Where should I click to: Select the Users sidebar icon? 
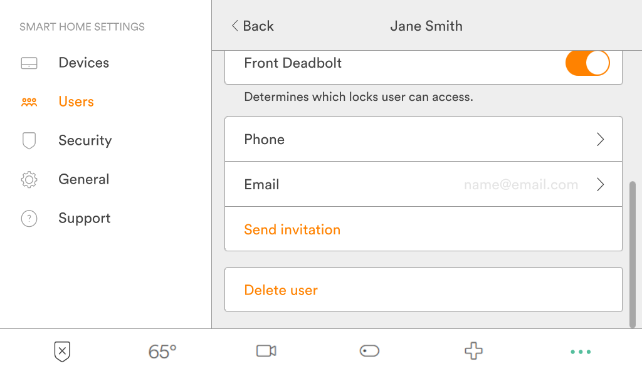coord(29,102)
